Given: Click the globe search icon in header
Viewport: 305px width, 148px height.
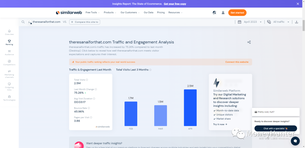Looking at the screenshot, I should (x=215, y=13).
